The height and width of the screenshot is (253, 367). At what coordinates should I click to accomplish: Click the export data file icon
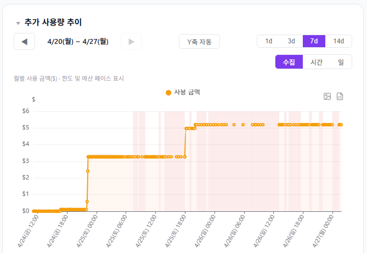click(x=340, y=97)
